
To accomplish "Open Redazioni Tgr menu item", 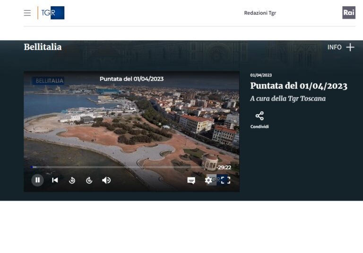I will (x=259, y=13).
